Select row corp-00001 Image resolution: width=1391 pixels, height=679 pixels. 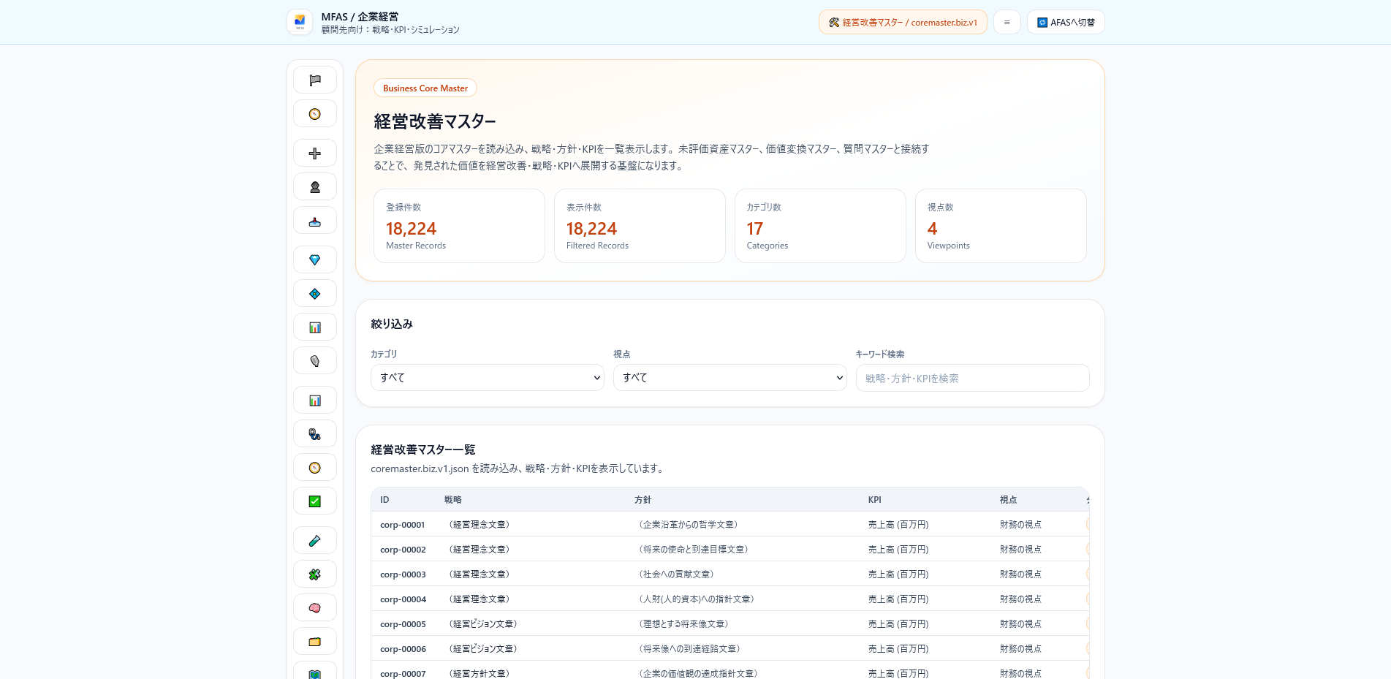click(730, 524)
